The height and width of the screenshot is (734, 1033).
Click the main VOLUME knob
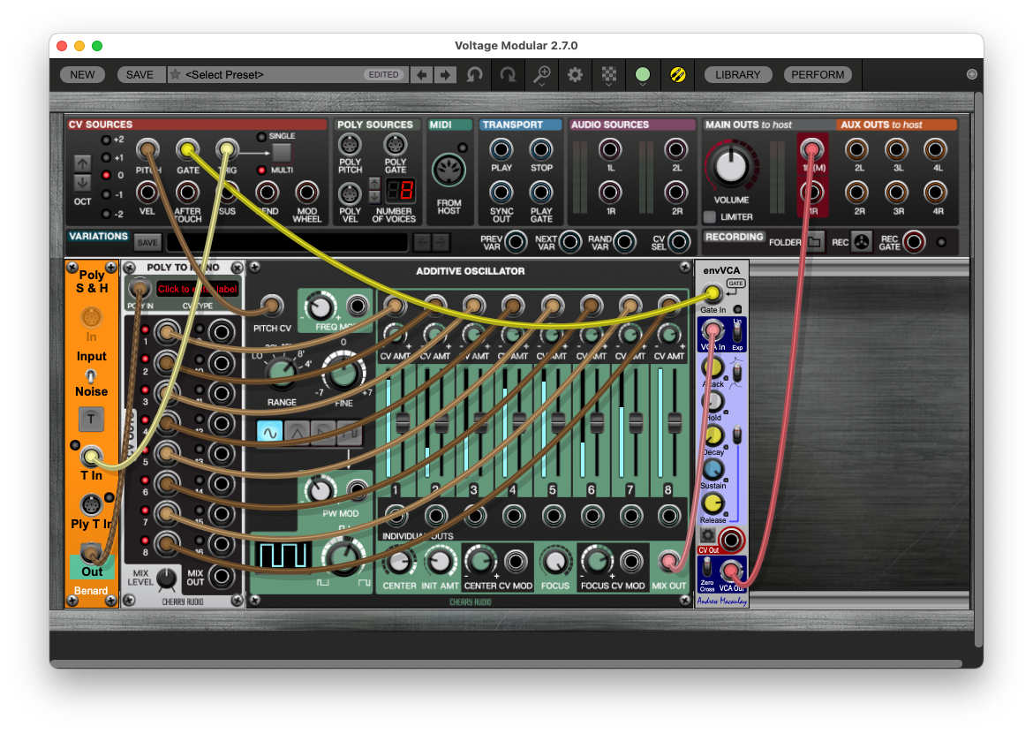point(731,166)
